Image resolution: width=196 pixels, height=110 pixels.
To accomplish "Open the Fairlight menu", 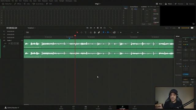I will coord(62,1).
